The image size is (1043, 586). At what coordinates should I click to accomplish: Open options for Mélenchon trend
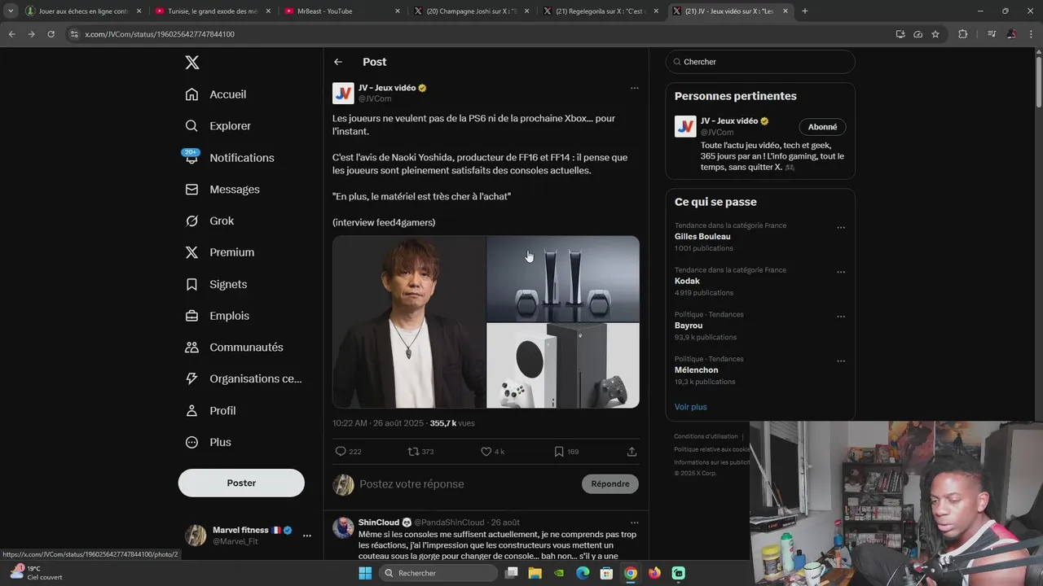tap(841, 361)
